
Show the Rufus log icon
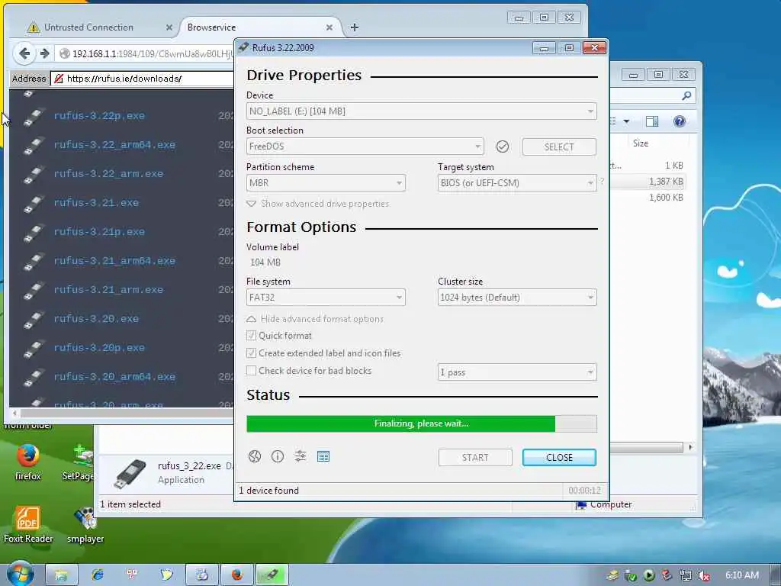tap(323, 456)
